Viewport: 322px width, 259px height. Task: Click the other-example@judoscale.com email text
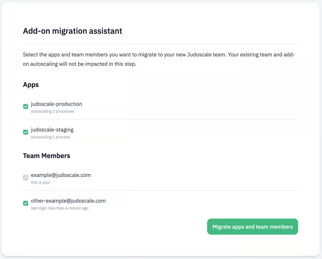pos(68,201)
